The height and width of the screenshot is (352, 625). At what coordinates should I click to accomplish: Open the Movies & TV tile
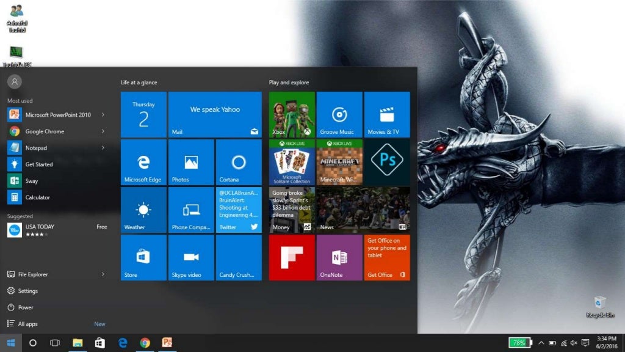point(386,114)
